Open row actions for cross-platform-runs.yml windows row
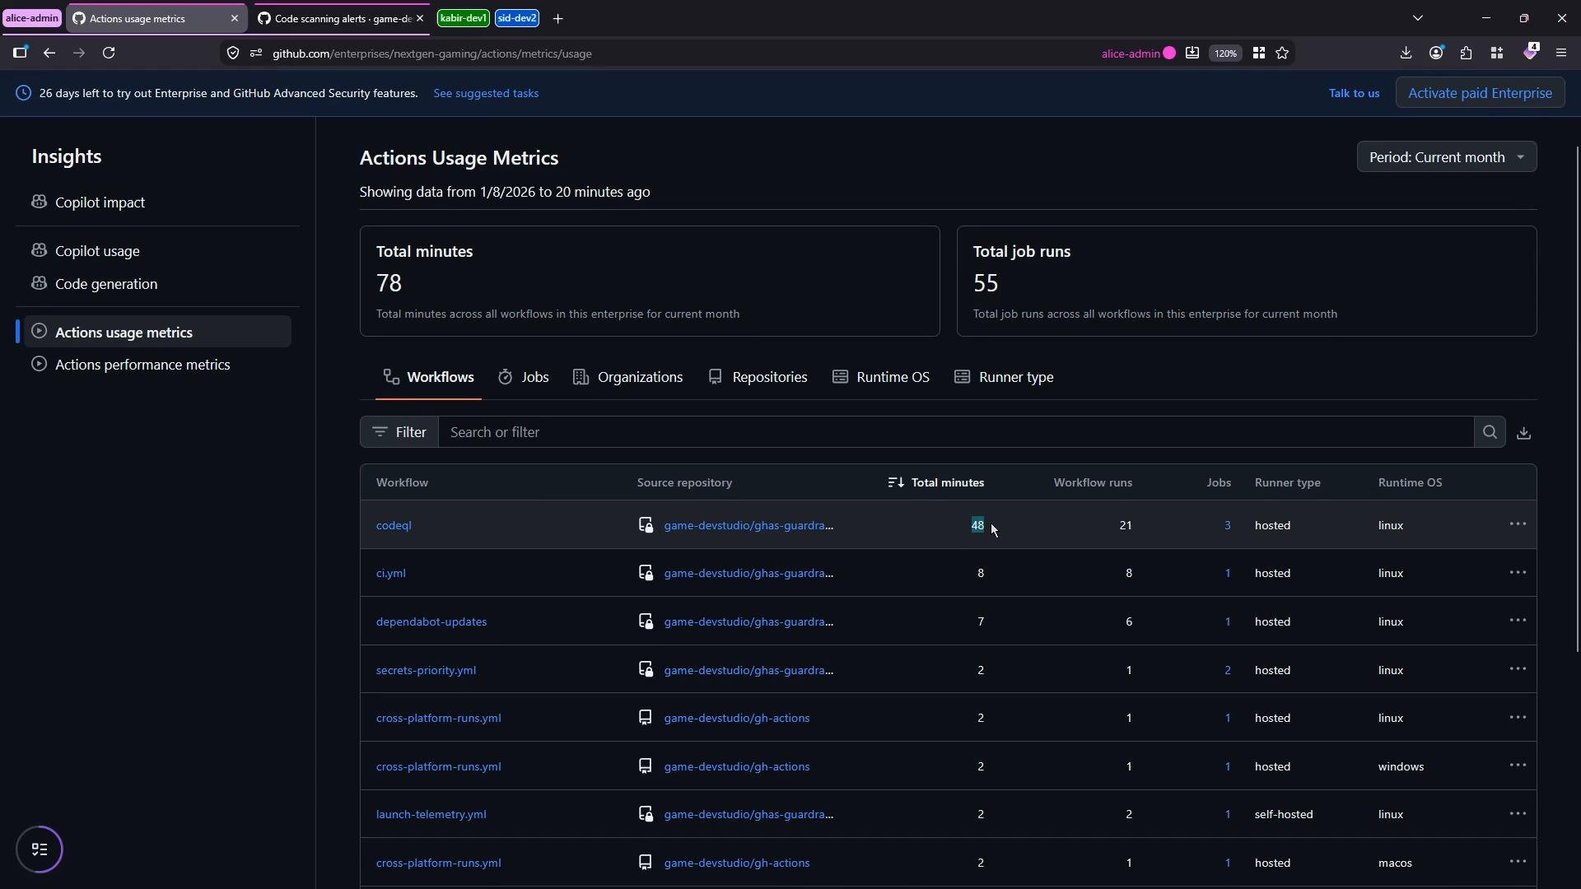1581x889 pixels. tap(1518, 766)
